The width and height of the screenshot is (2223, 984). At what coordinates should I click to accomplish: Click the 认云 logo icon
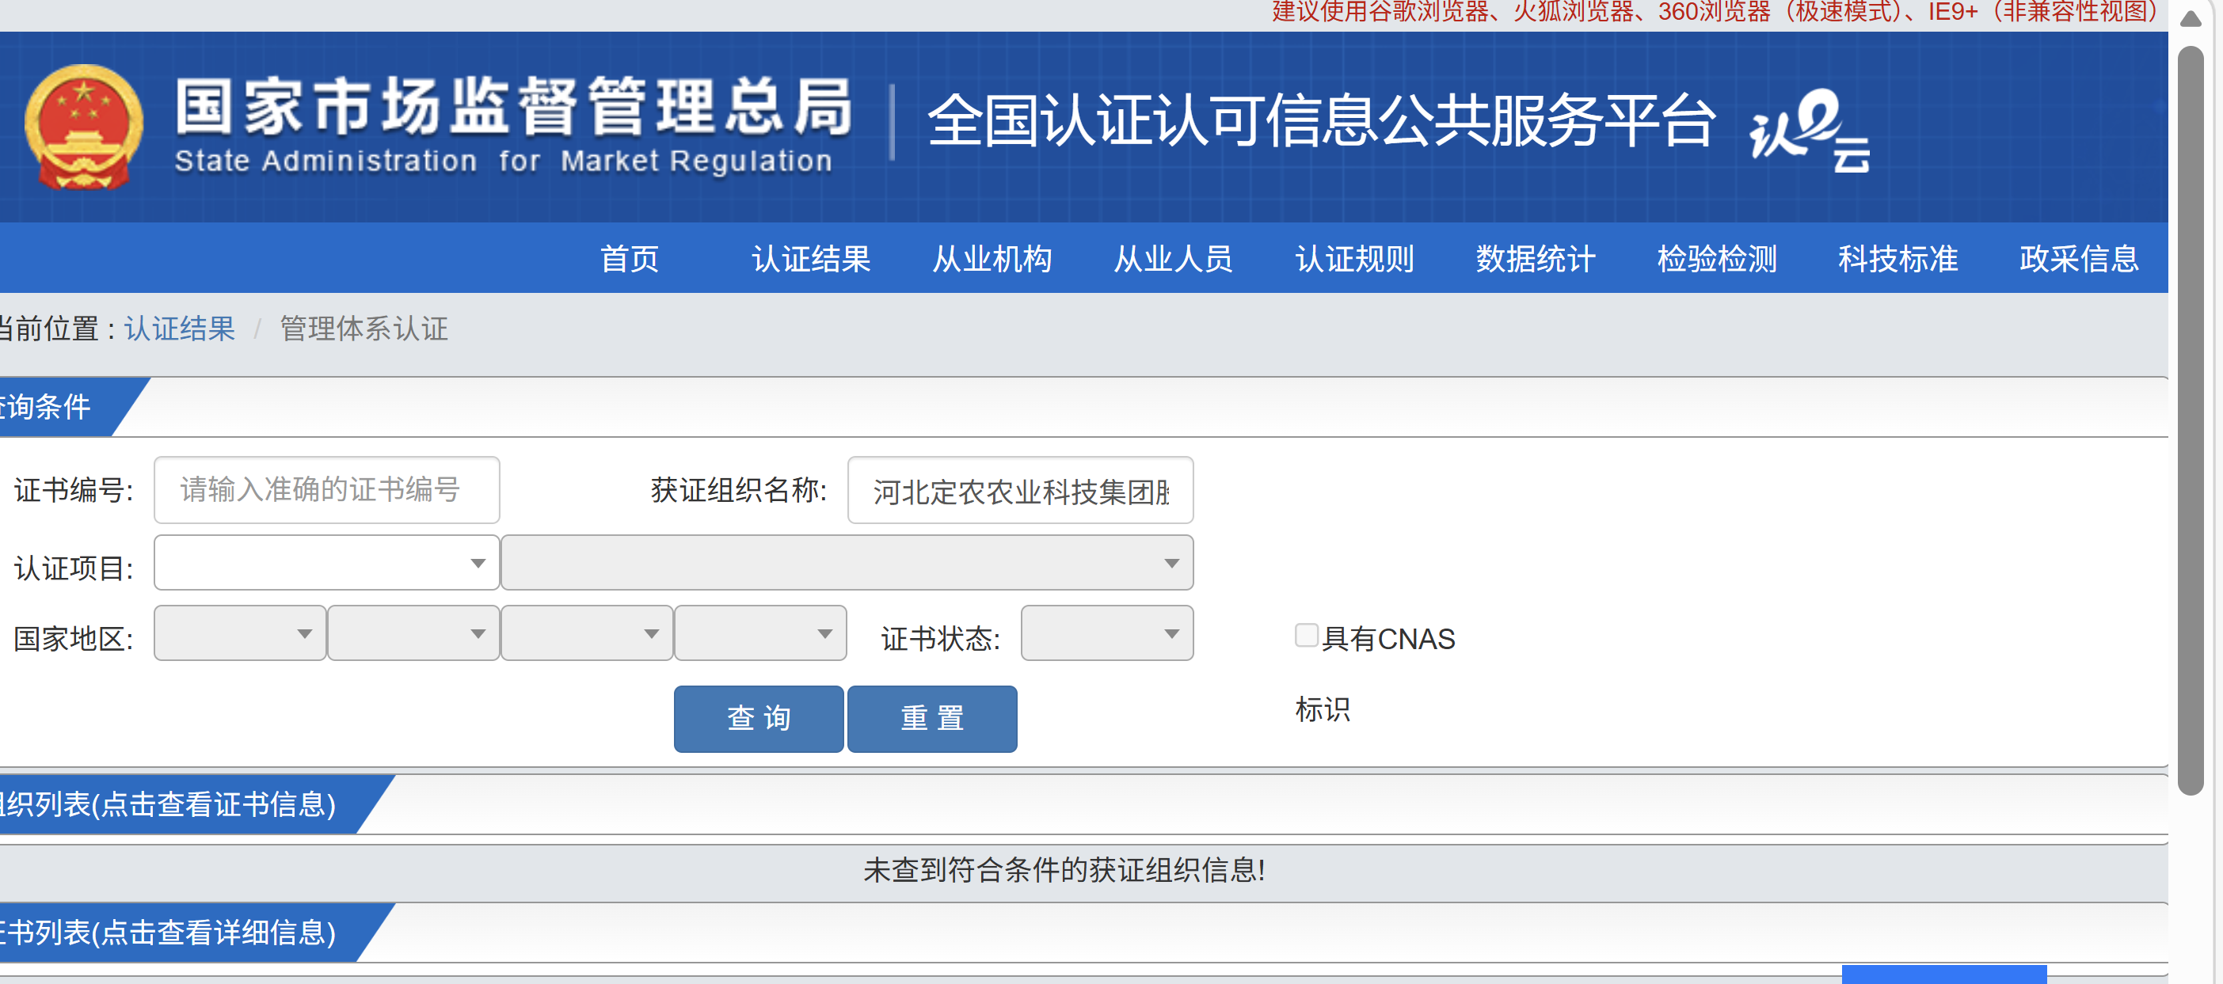(x=1810, y=131)
